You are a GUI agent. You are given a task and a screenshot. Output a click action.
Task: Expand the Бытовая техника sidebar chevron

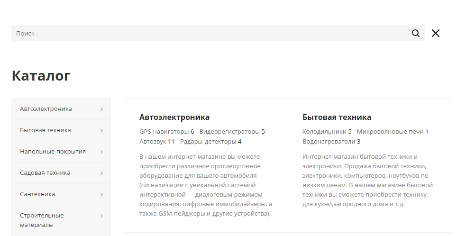coord(101,131)
